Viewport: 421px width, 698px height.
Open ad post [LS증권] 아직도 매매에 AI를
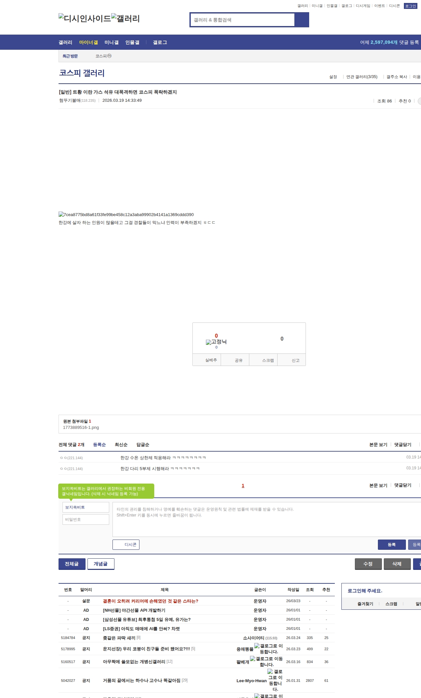coord(141,629)
